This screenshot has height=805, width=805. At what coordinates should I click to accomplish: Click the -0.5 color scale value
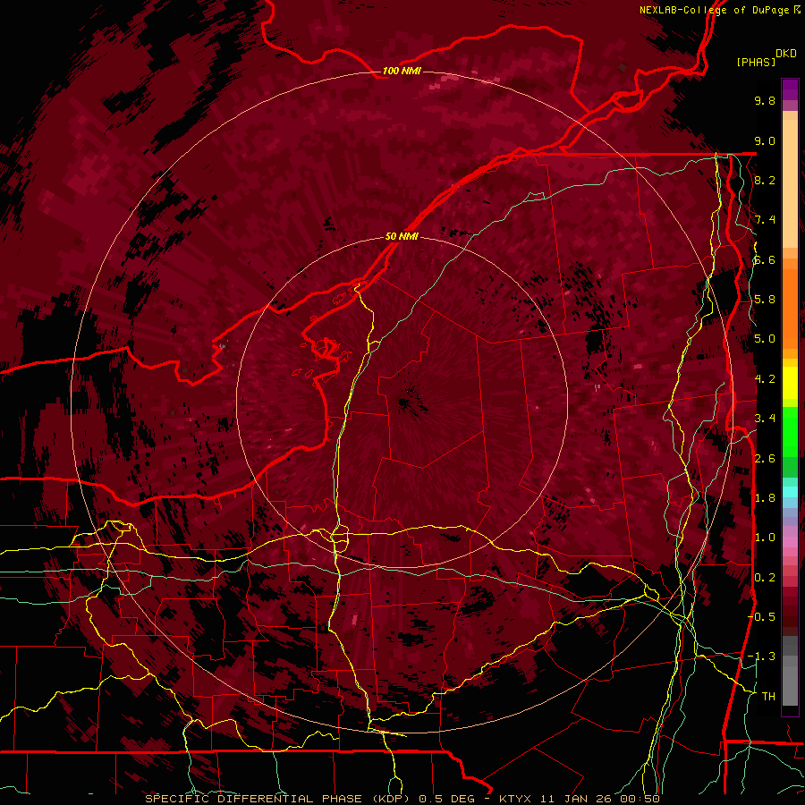tap(761, 617)
